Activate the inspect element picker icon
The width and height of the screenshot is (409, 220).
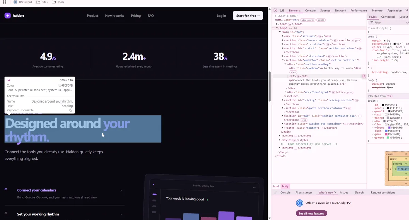click(x=275, y=11)
